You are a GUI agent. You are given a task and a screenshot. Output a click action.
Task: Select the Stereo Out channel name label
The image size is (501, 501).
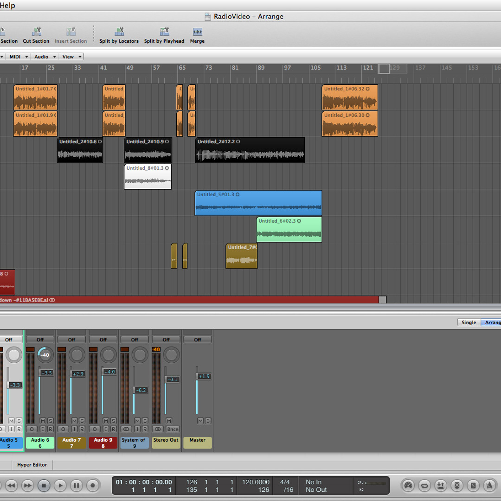pyautogui.click(x=166, y=443)
